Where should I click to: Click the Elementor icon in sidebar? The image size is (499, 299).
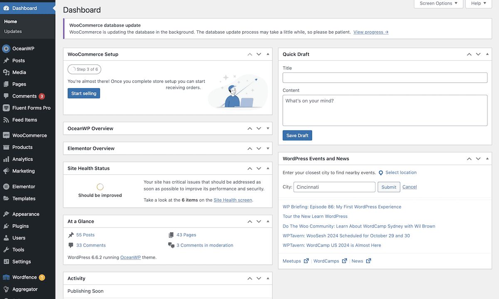coord(6,187)
